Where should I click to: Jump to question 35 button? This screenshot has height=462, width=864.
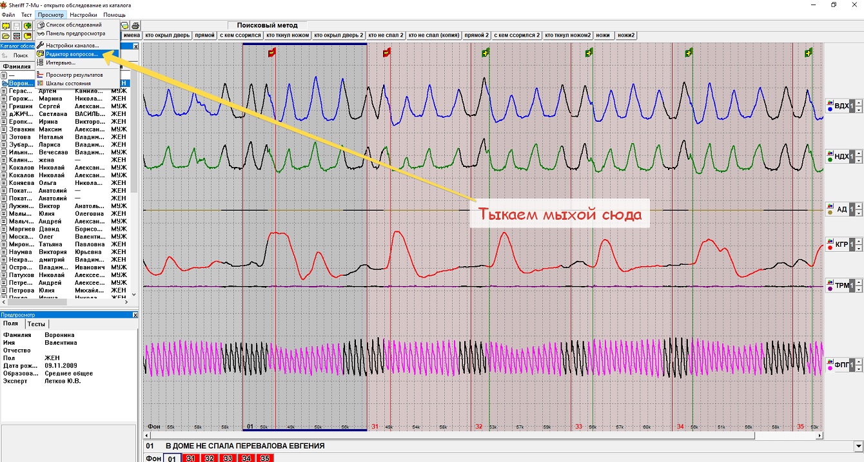(265, 458)
